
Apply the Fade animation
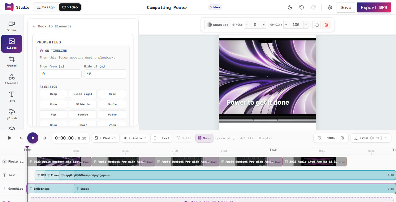(x=53, y=104)
